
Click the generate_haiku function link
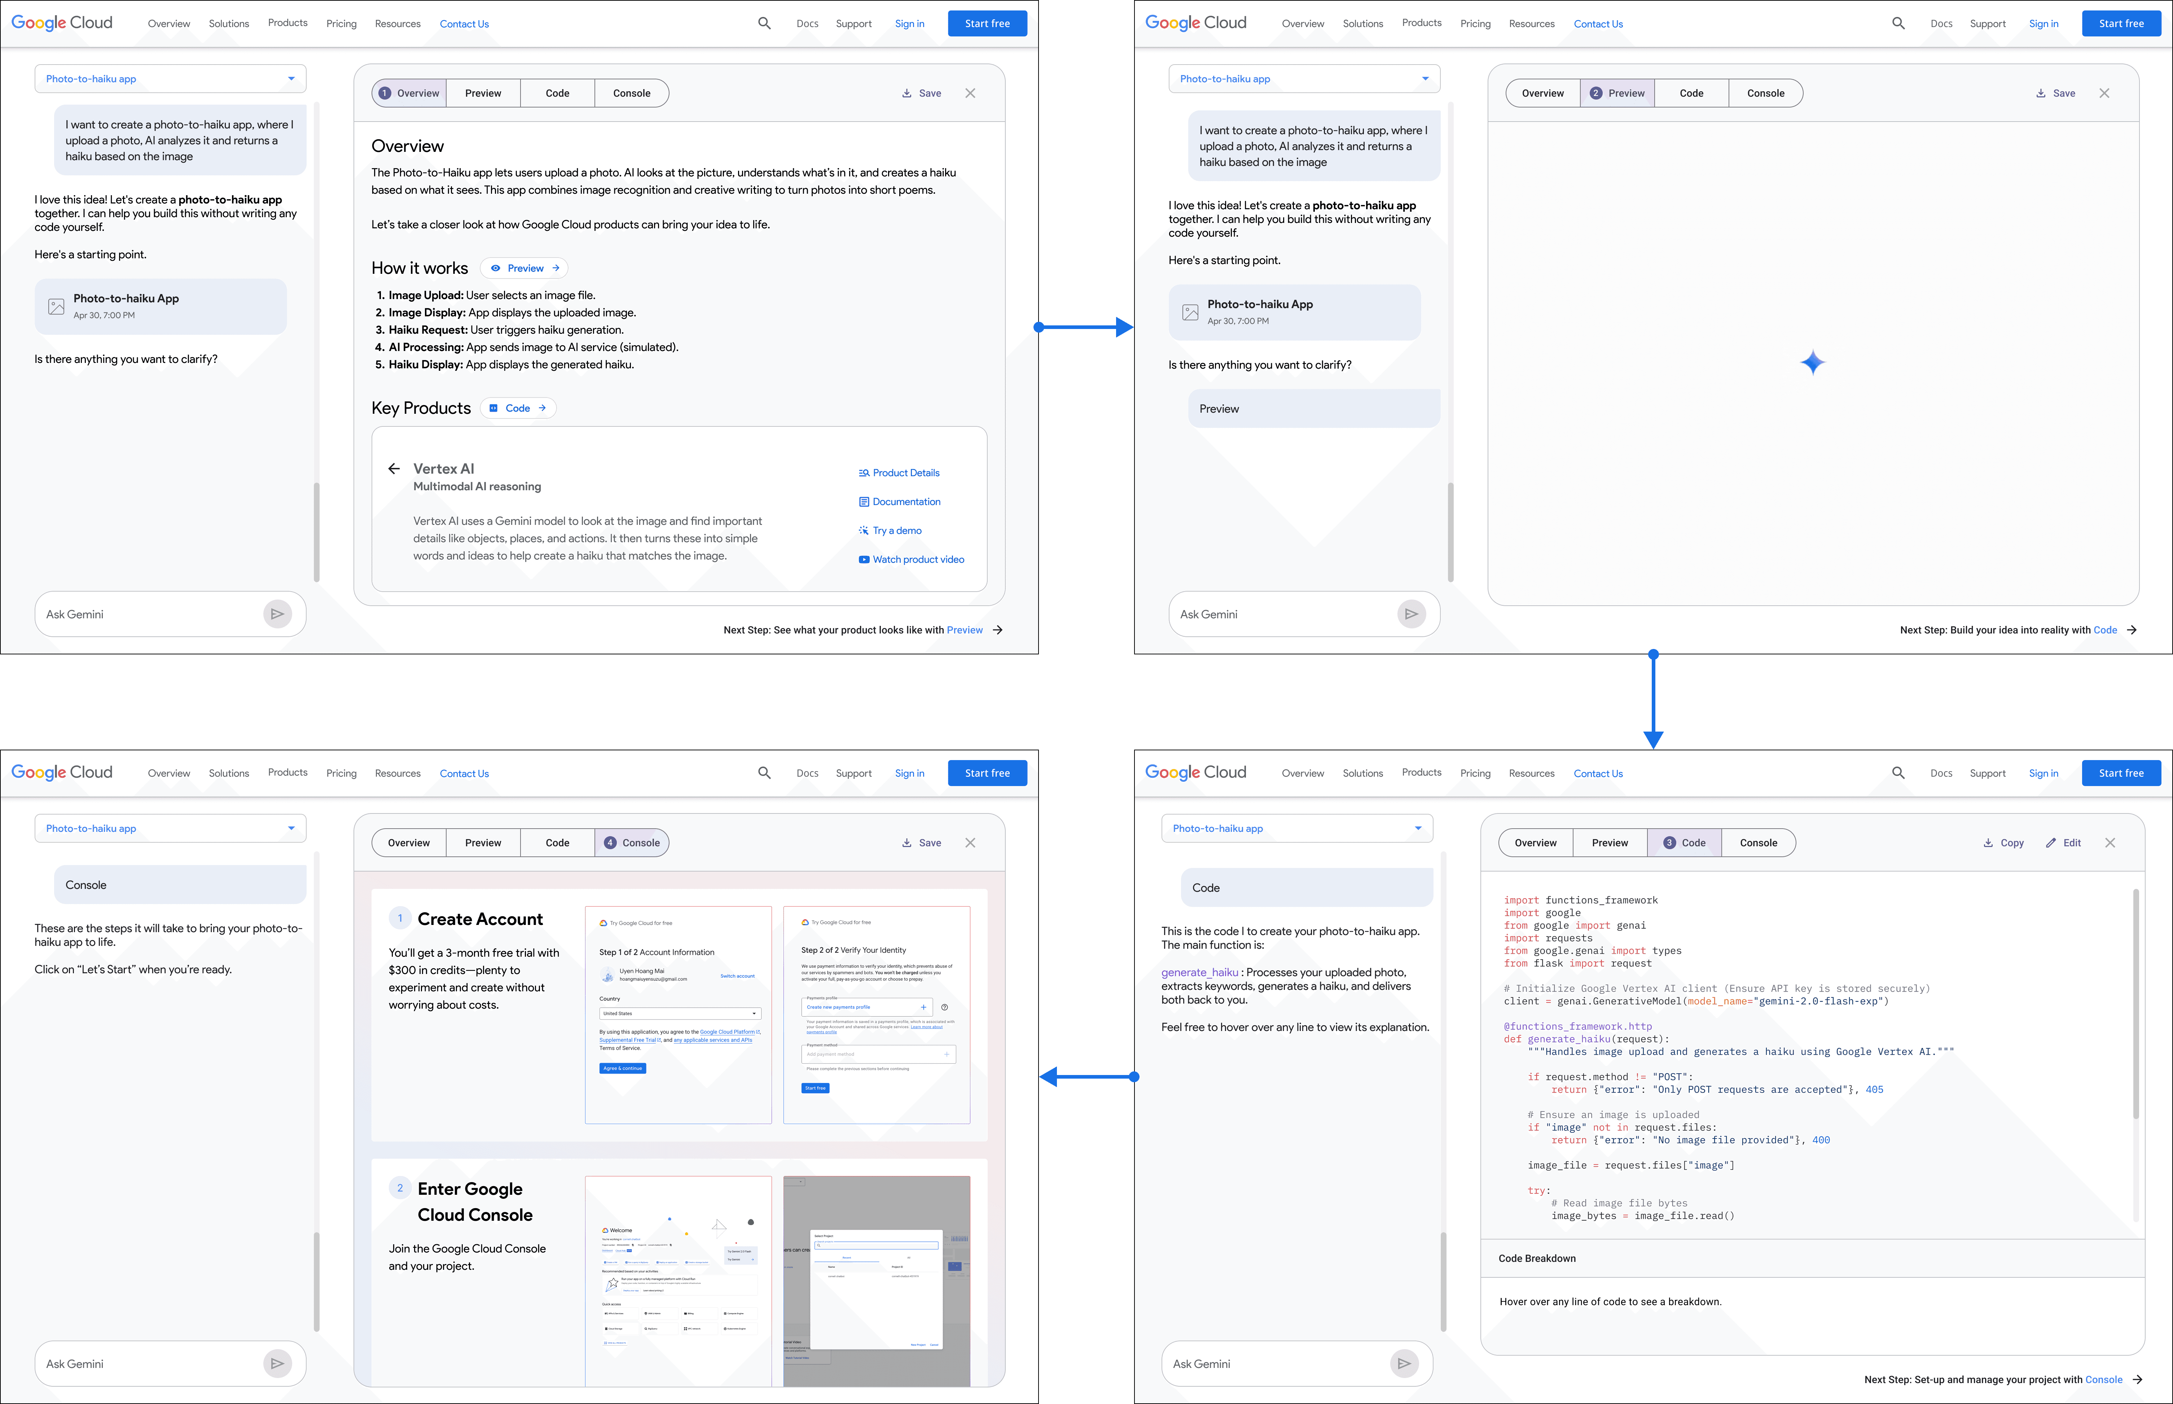[x=1199, y=973]
